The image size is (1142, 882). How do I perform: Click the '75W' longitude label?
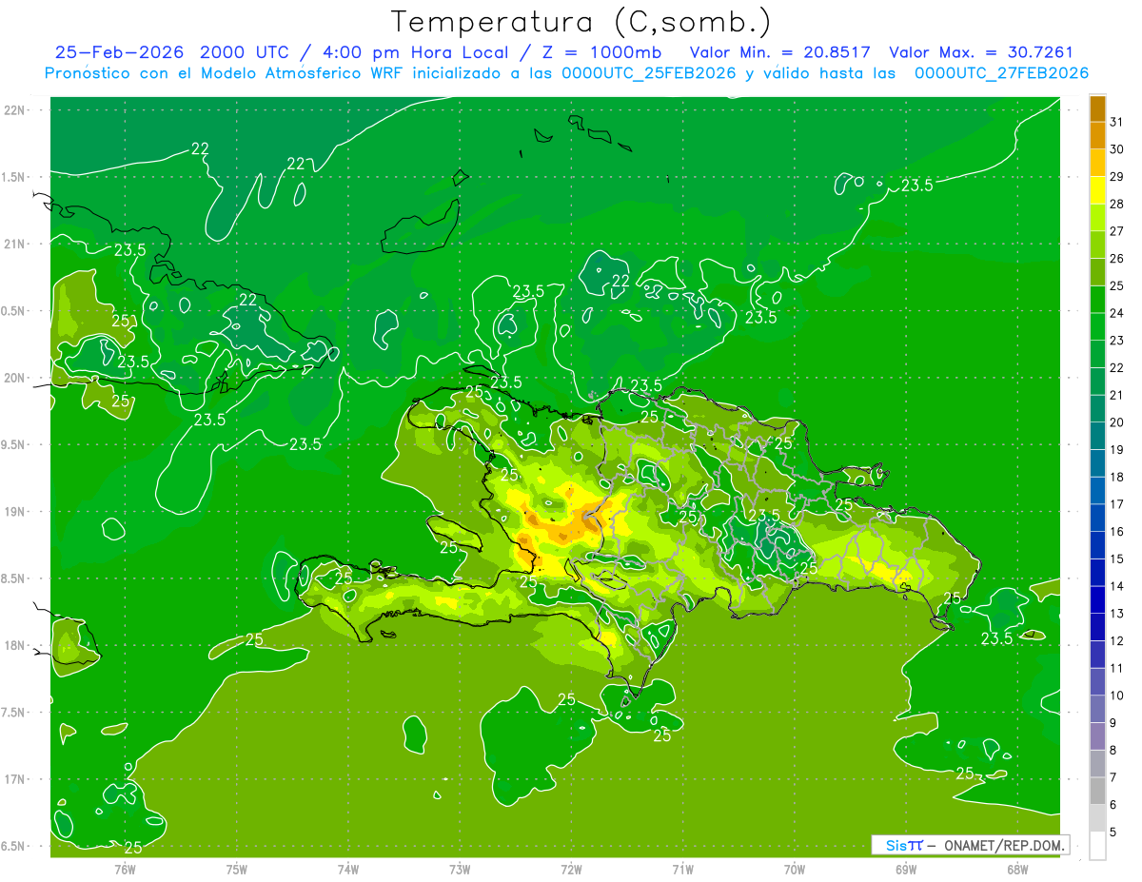point(236,869)
